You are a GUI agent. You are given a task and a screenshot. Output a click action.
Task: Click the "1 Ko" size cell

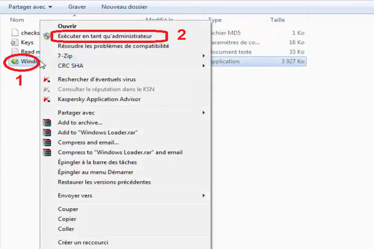298,33
